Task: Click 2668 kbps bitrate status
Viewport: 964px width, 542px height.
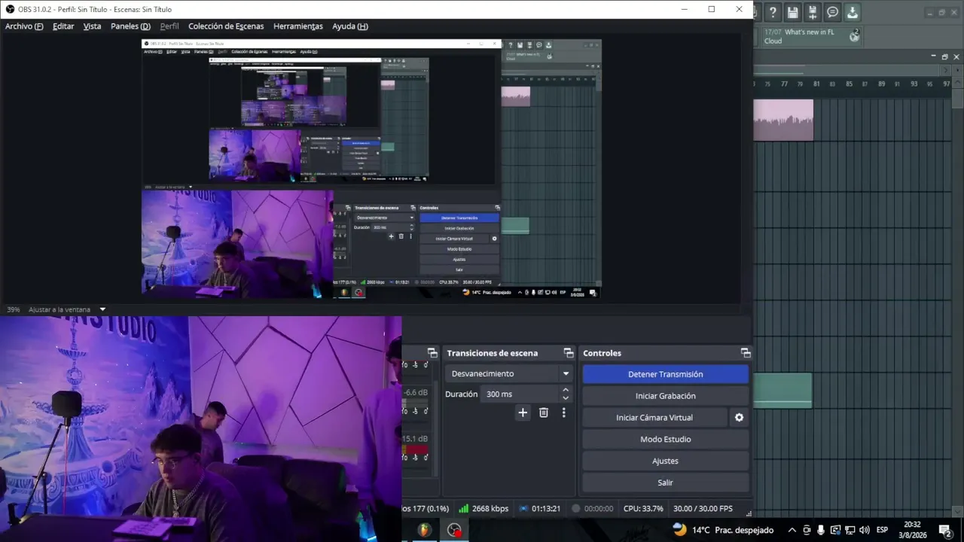Action: click(484, 509)
